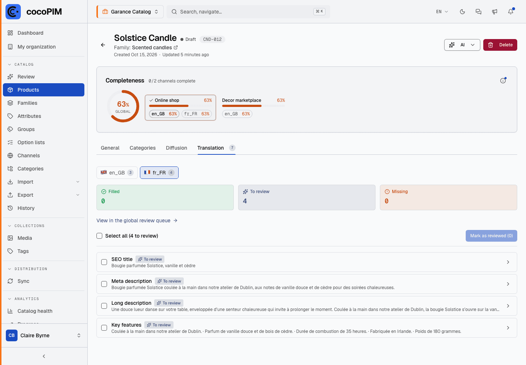Open Sync in the sidebar

pos(44,281)
